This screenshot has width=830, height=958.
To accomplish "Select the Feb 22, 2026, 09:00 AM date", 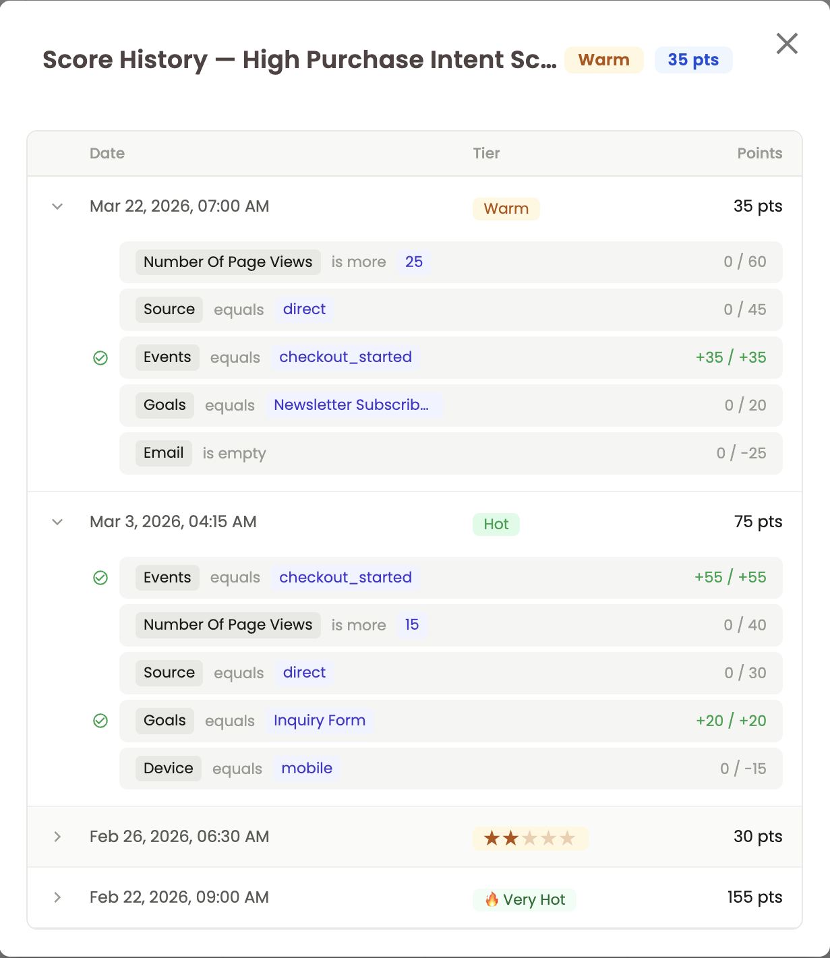I will click(179, 897).
